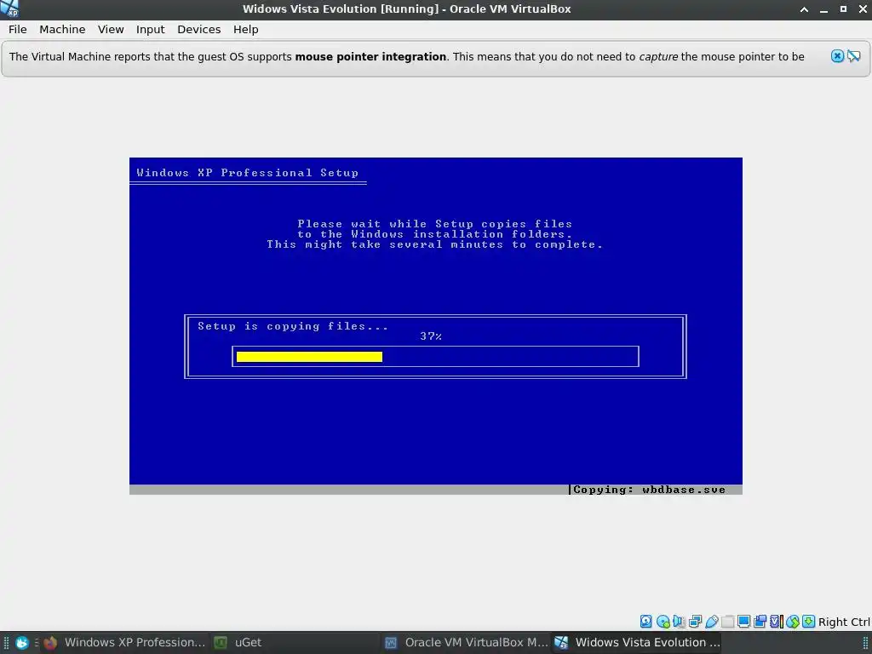Click the VirtualBox XP window icon in title bar
This screenshot has width=872, height=654.
[x=9, y=9]
